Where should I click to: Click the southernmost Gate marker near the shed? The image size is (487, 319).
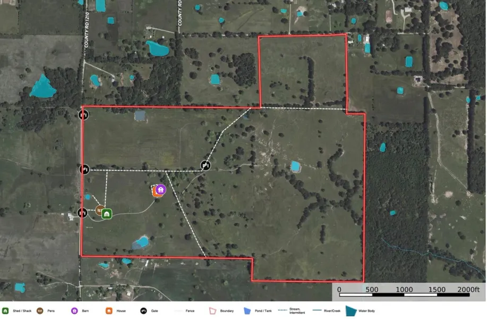pos(82,213)
